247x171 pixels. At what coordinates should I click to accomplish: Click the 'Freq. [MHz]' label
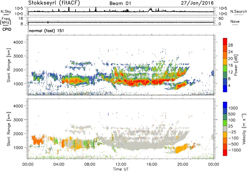(x=6, y=21)
